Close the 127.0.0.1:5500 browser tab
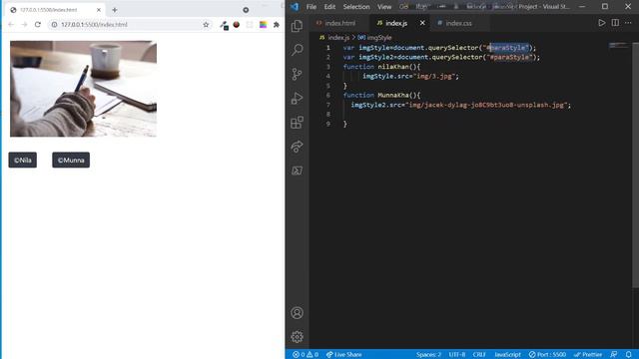639x359 pixels. [x=99, y=10]
